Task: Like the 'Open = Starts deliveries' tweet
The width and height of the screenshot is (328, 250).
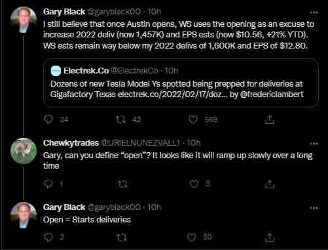Action: click(x=192, y=237)
